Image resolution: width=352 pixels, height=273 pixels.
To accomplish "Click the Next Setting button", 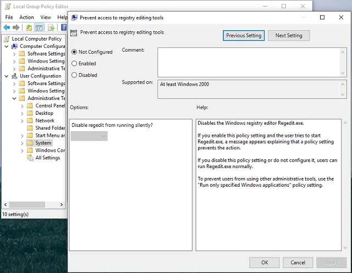I will pos(289,36).
